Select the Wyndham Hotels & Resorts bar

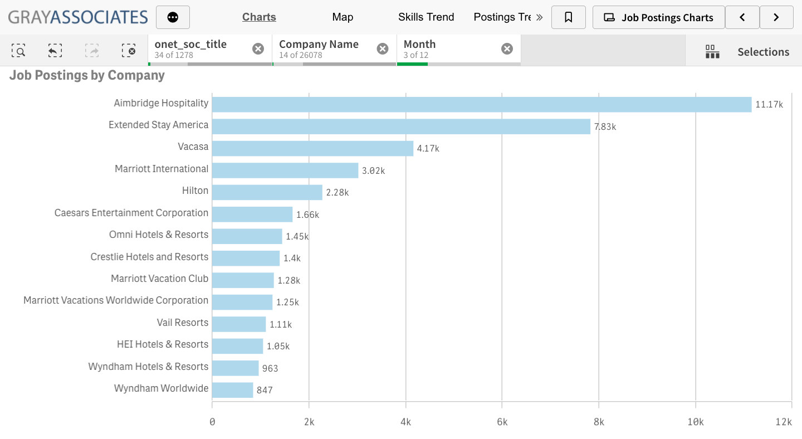pyautogui.click(x=236, y=368)
